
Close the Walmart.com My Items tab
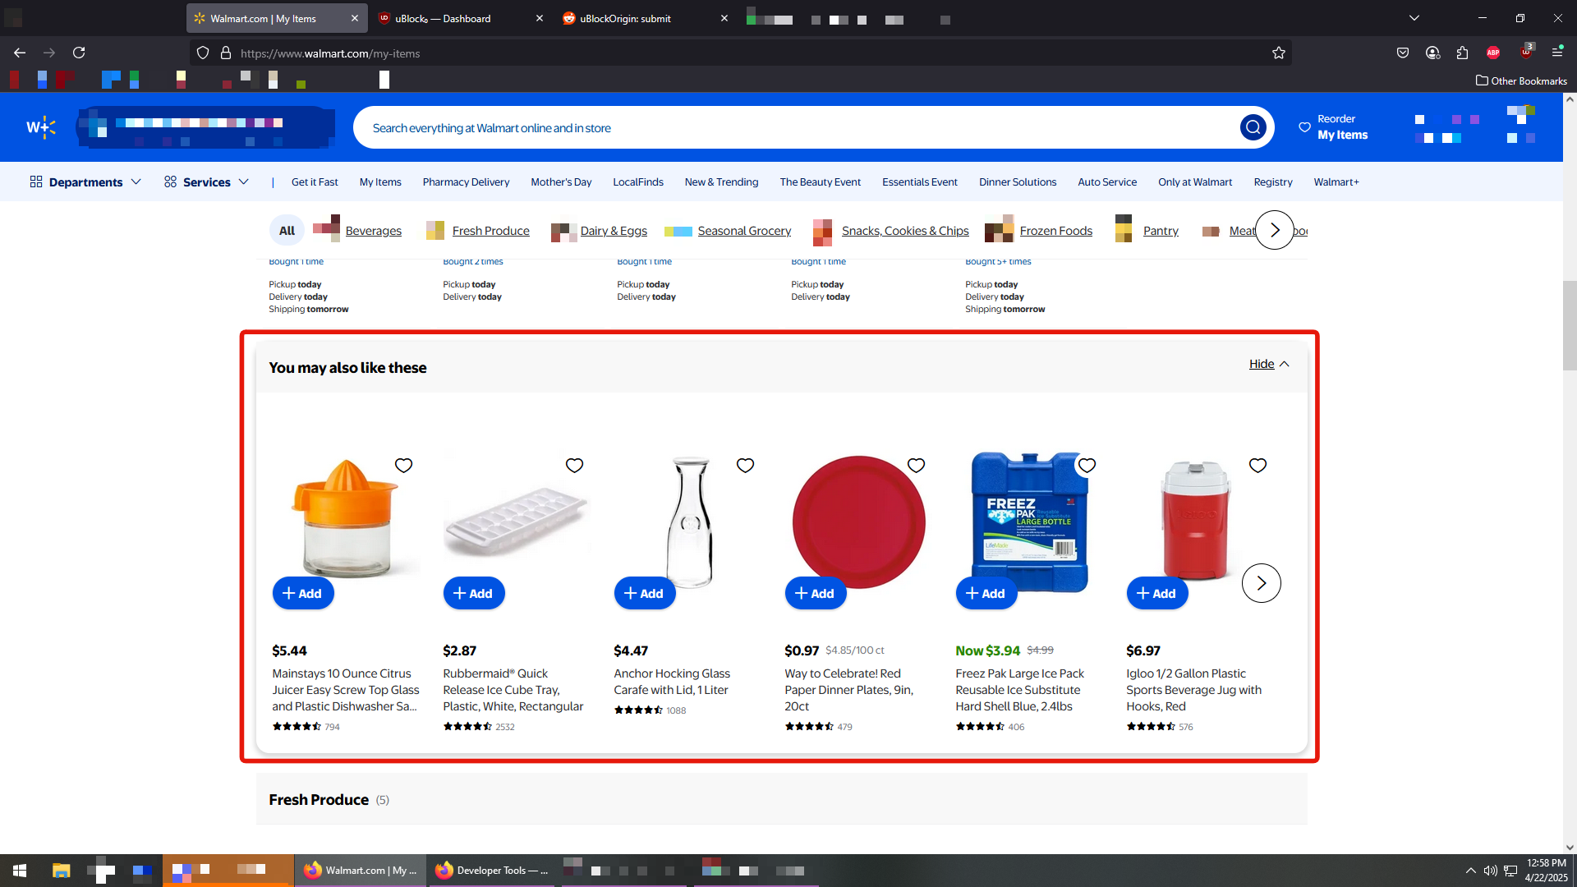(354, 18)
